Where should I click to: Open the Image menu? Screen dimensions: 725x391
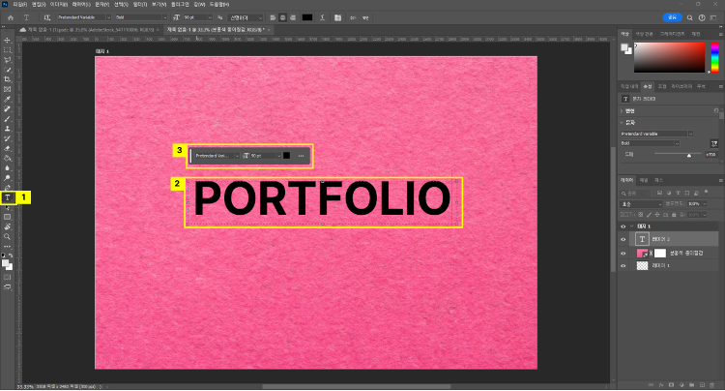tap(59, 4)
